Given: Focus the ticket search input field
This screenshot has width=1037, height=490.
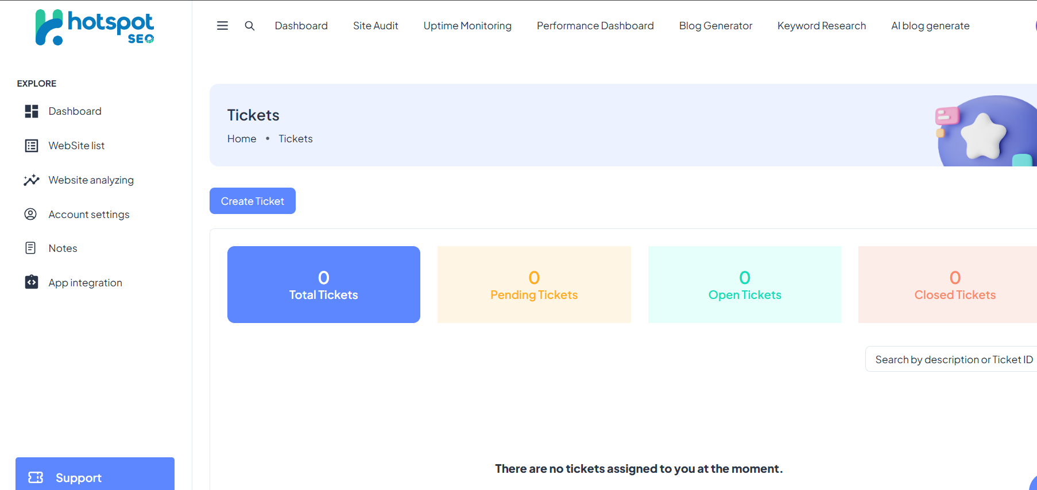Looking at the screenshot, I should click(953, 360).
